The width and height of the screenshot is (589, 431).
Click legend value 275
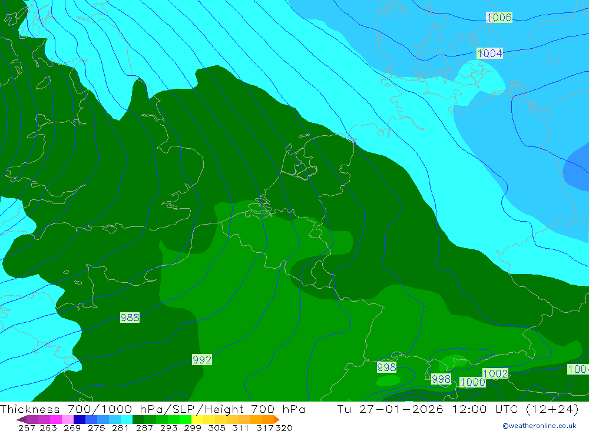click(97, 427)
